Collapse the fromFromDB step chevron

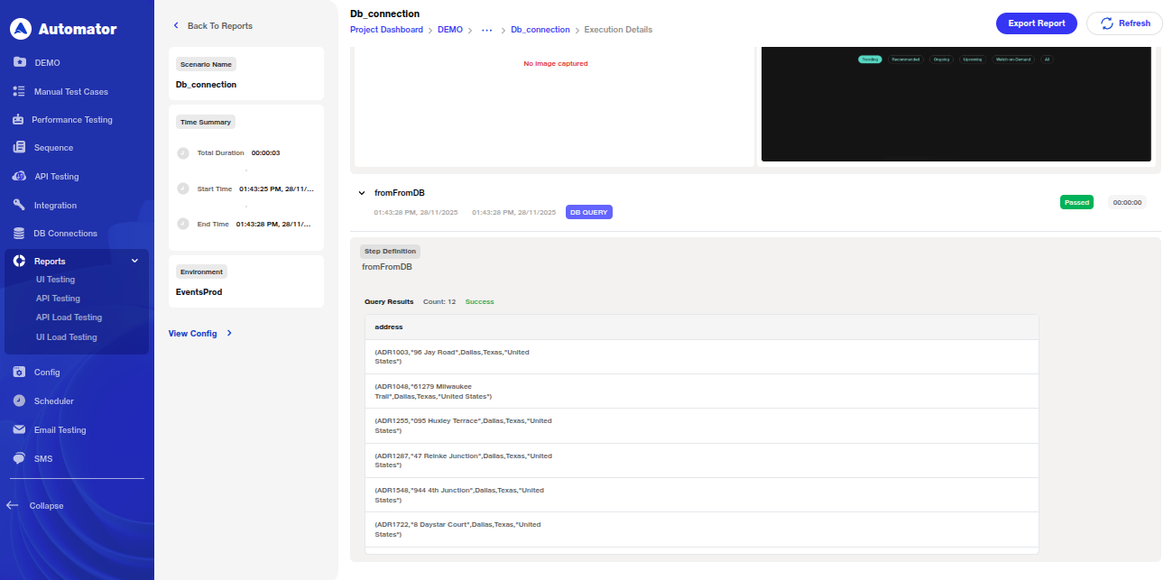(x=362, y=193)
